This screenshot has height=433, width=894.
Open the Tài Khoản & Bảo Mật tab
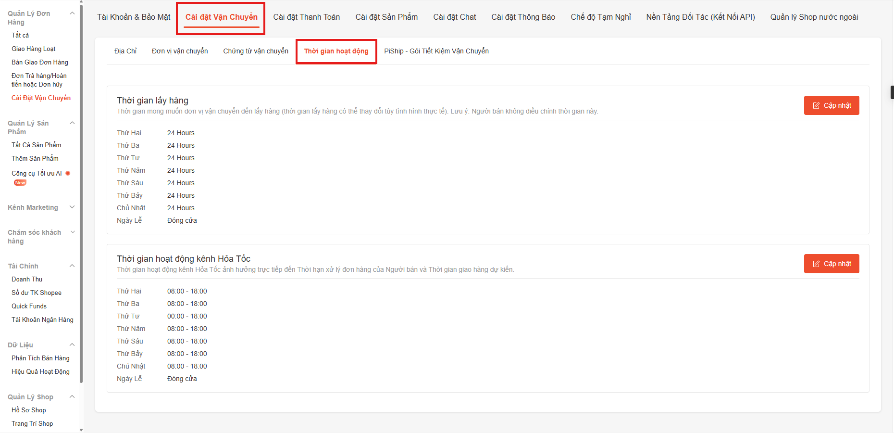coord(134,17)
